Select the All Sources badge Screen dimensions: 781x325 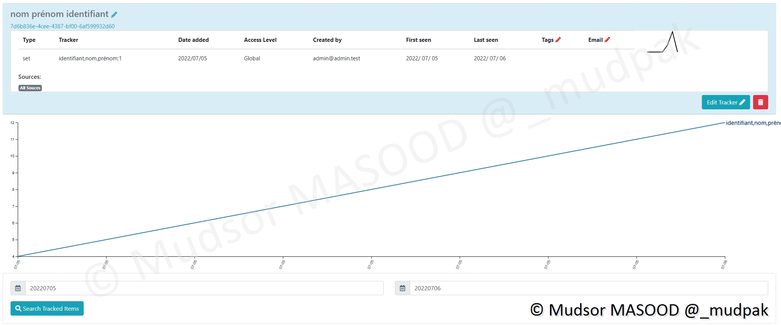30,88
